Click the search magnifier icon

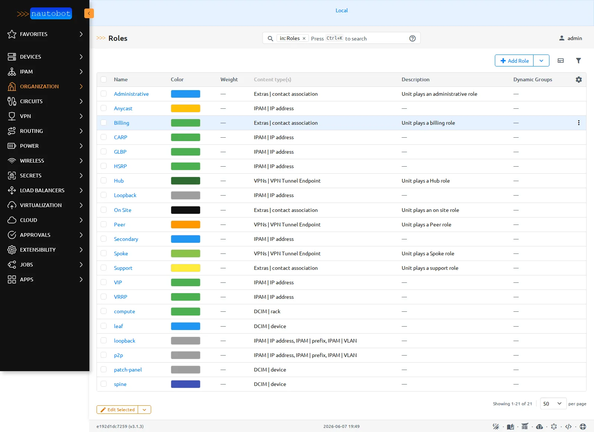pos(271,38)
